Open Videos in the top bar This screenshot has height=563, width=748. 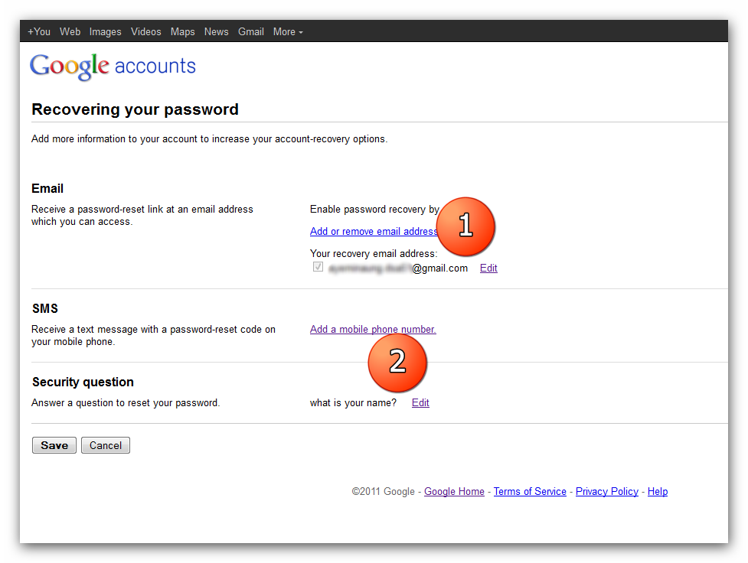click(146, 32)
